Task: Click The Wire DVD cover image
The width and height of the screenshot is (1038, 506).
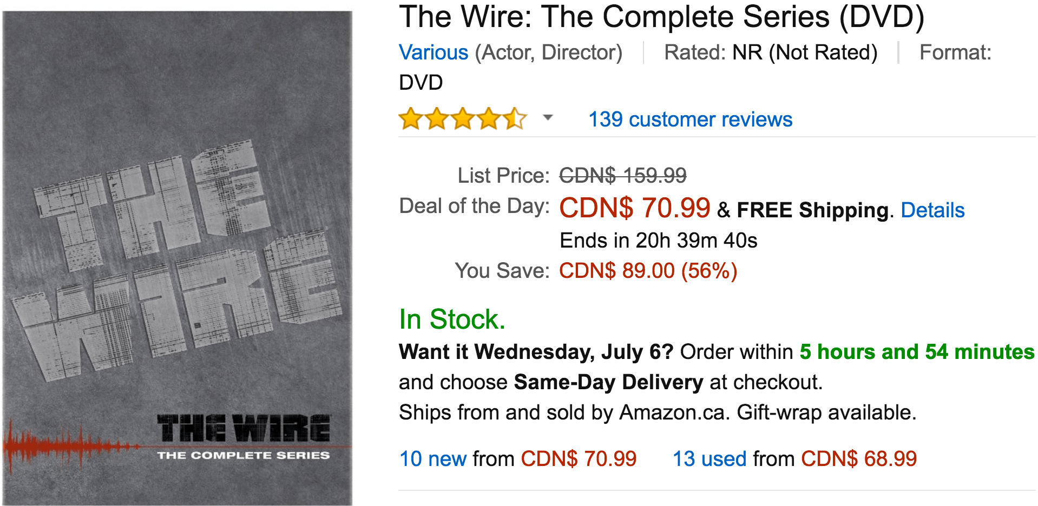Action: pos(178,258)
